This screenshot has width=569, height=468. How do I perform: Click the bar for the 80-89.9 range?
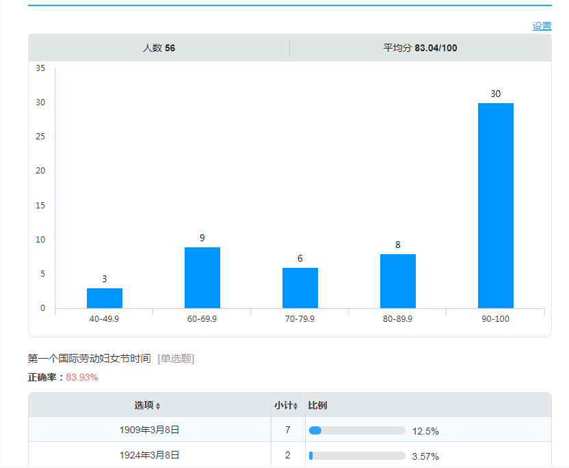397,281
